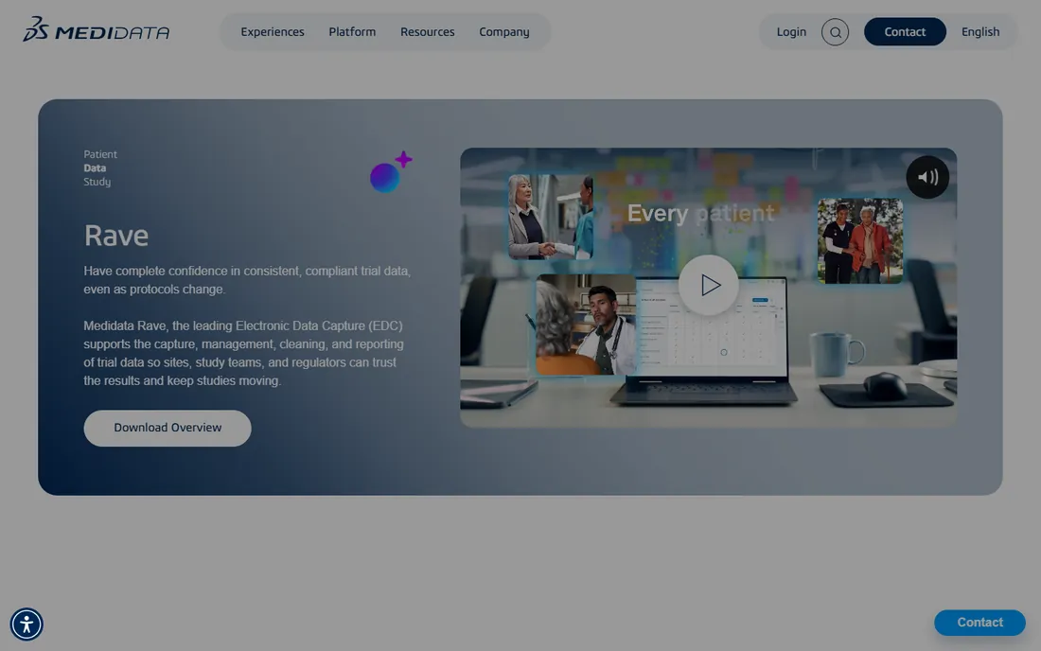This screenshot has height=651, width=1041.
Task: Click the Medidata logo
Action: coord(97,30)
